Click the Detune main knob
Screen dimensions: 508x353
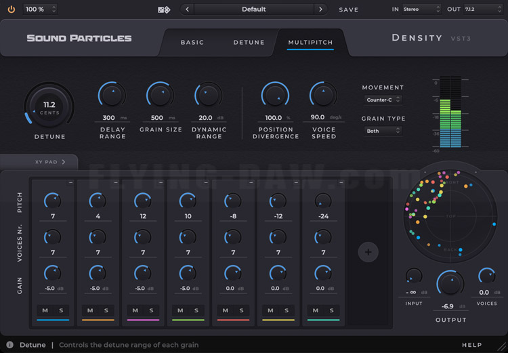[x=49, y=106]
